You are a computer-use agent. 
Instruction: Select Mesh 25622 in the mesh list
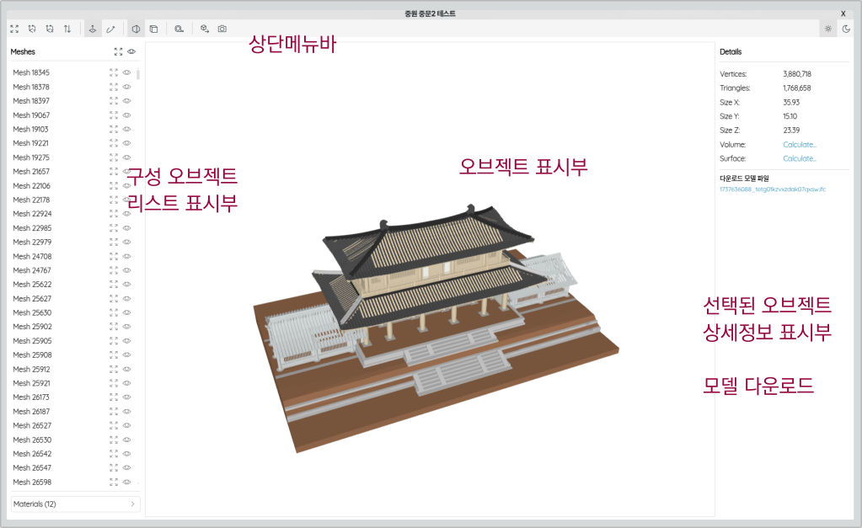tap(32, 285)
